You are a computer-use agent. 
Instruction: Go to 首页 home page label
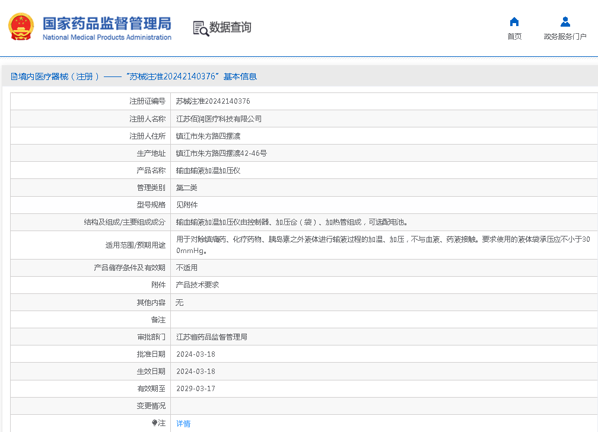click(x=514, y=37)
